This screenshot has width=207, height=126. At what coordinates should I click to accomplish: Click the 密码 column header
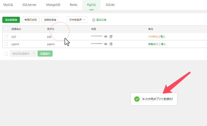[x=93, y=29]
